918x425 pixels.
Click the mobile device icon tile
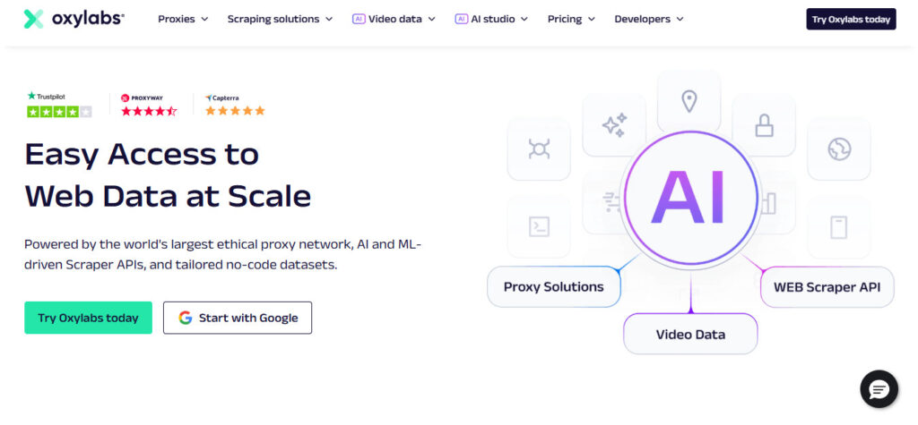pyautogui.click(x=839, y=227)
